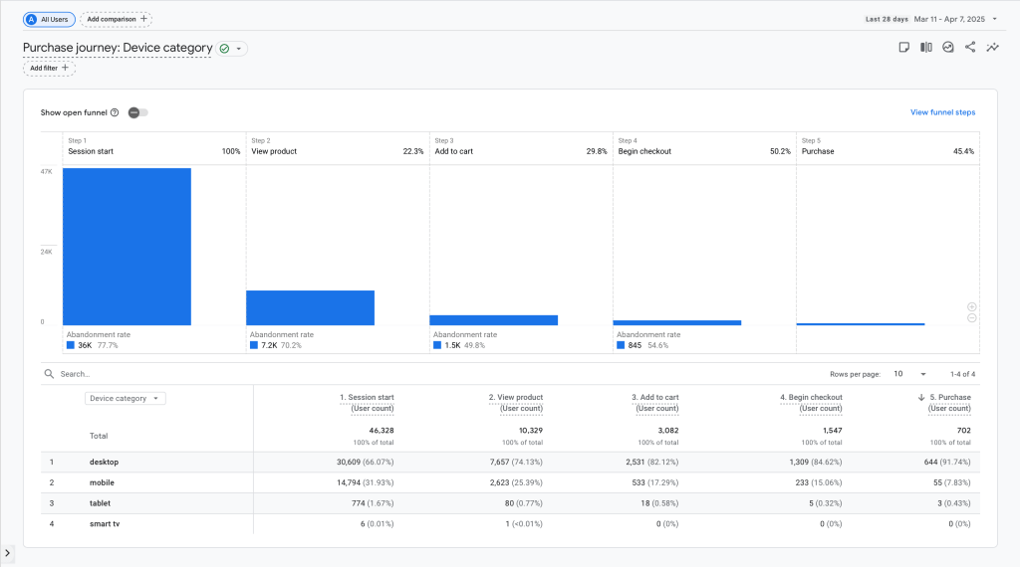Toggle the Show open funnel switch
This screenshot has width=1020, height=567.
click(x=137, y=112)
